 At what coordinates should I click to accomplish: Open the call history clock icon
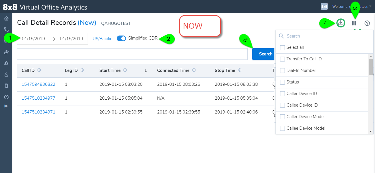click(x=6, y=97)
